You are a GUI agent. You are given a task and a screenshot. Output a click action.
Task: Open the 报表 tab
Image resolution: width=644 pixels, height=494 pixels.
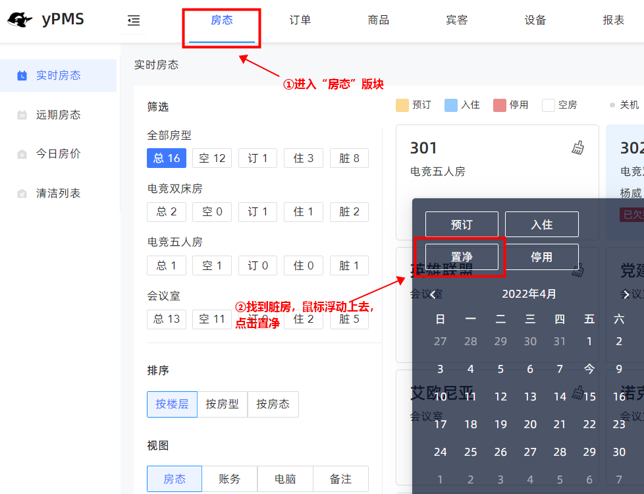pos(614,20)
